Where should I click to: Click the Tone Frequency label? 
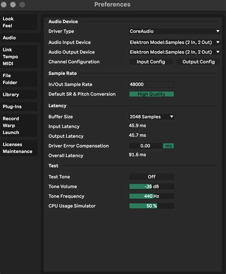pyautogui.click(x=66, y=196)
